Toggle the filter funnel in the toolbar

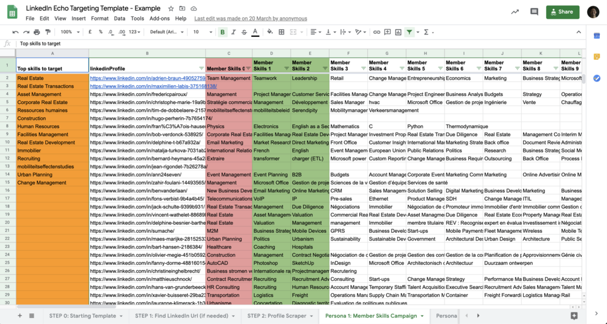(409, 32)
